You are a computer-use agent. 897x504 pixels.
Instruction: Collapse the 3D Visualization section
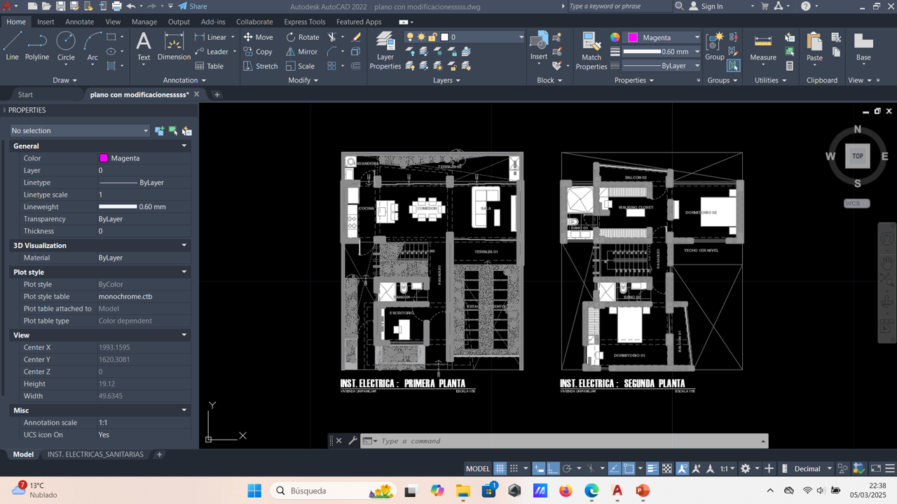[x=184, y=245]
